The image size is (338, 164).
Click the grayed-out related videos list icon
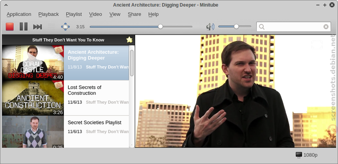tap(51, 27)
